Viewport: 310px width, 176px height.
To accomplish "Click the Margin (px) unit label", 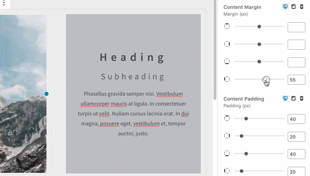I will coord(236,14).
